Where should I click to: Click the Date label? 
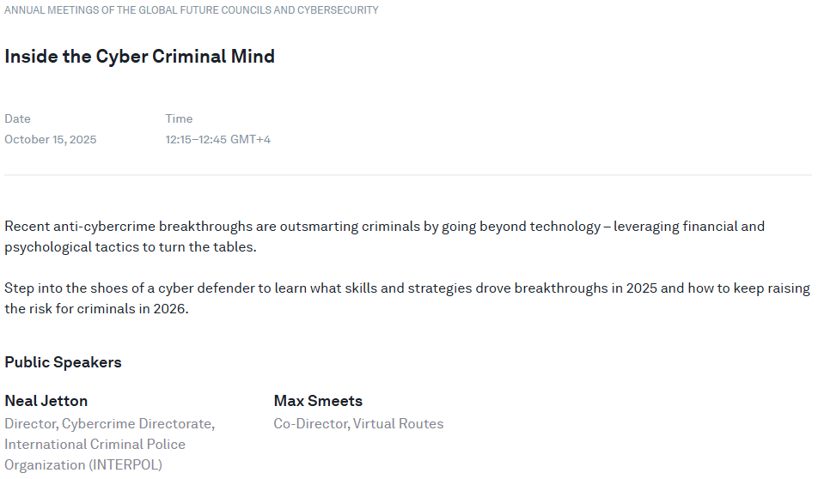[17, 118]
